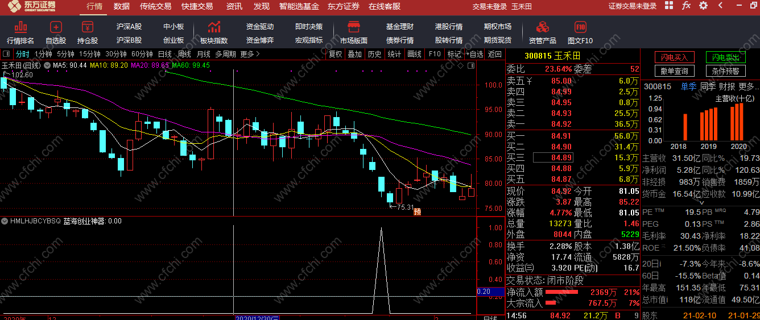The image size is (760, 320).
Task: Switch to 5分钟 period
Action: pos(65,54)
